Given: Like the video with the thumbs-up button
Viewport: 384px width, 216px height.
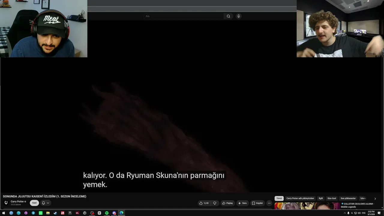Looking at the screenshot, I should pyautogui.click(x=204, y=203).
